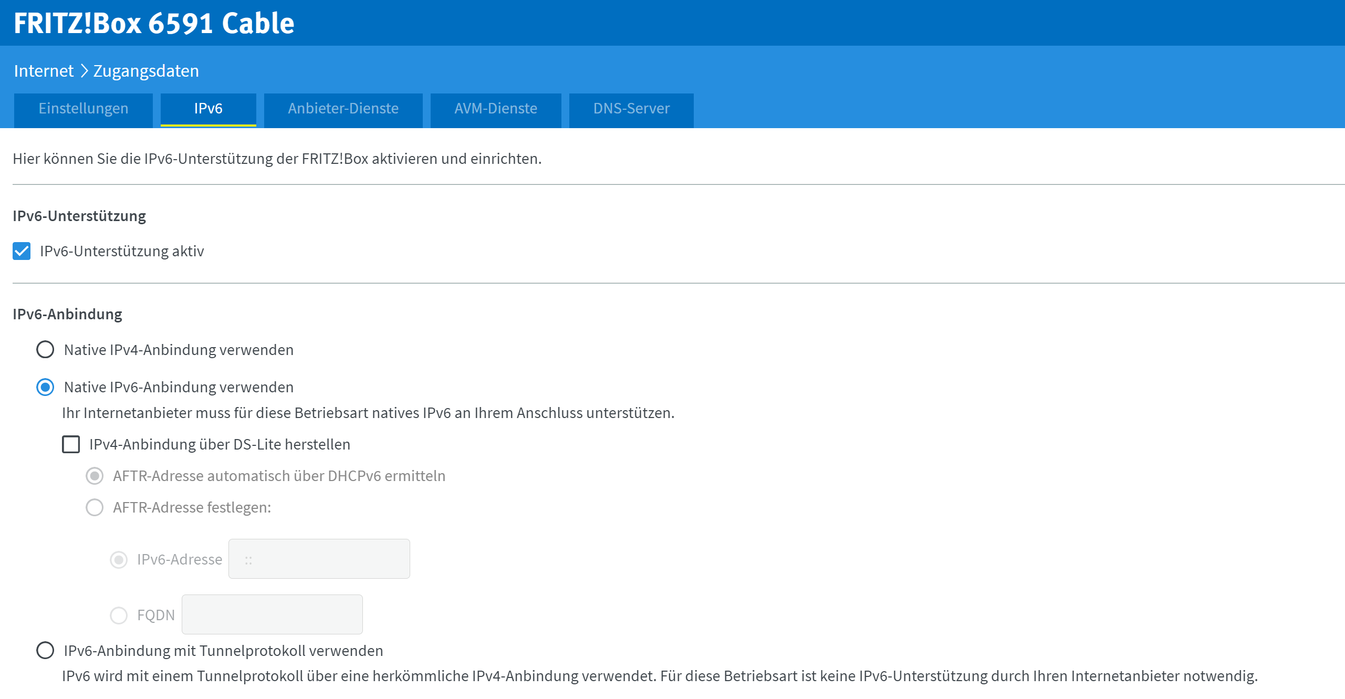Select the FQDN radio button
The image size is (1345, 699).
pos(119,615)
